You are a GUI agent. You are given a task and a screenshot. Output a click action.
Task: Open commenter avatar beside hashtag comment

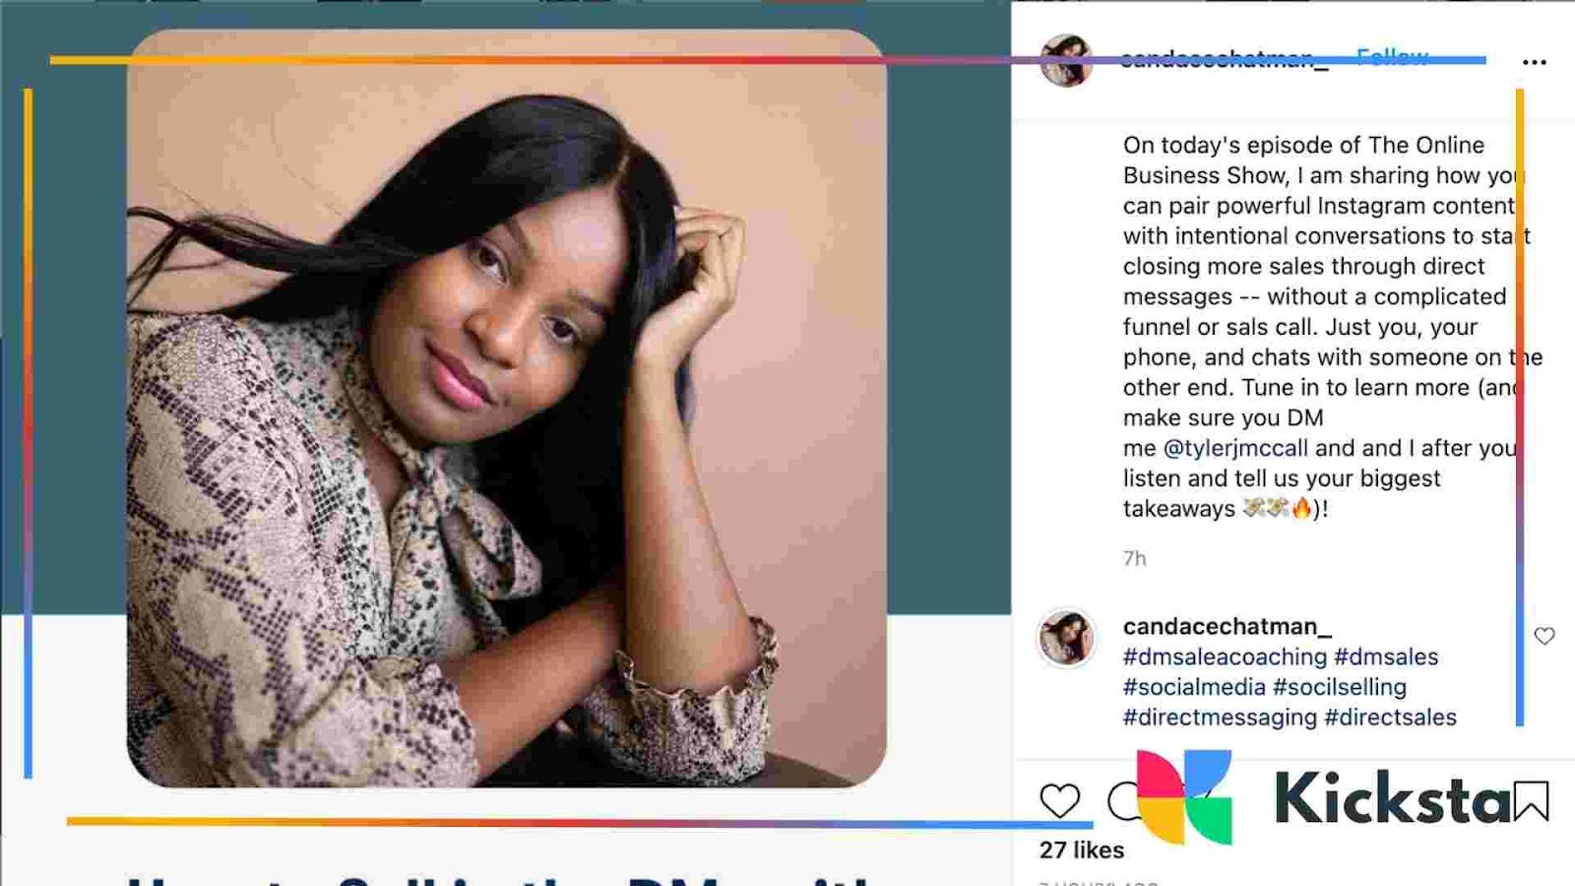[1067, 638]
